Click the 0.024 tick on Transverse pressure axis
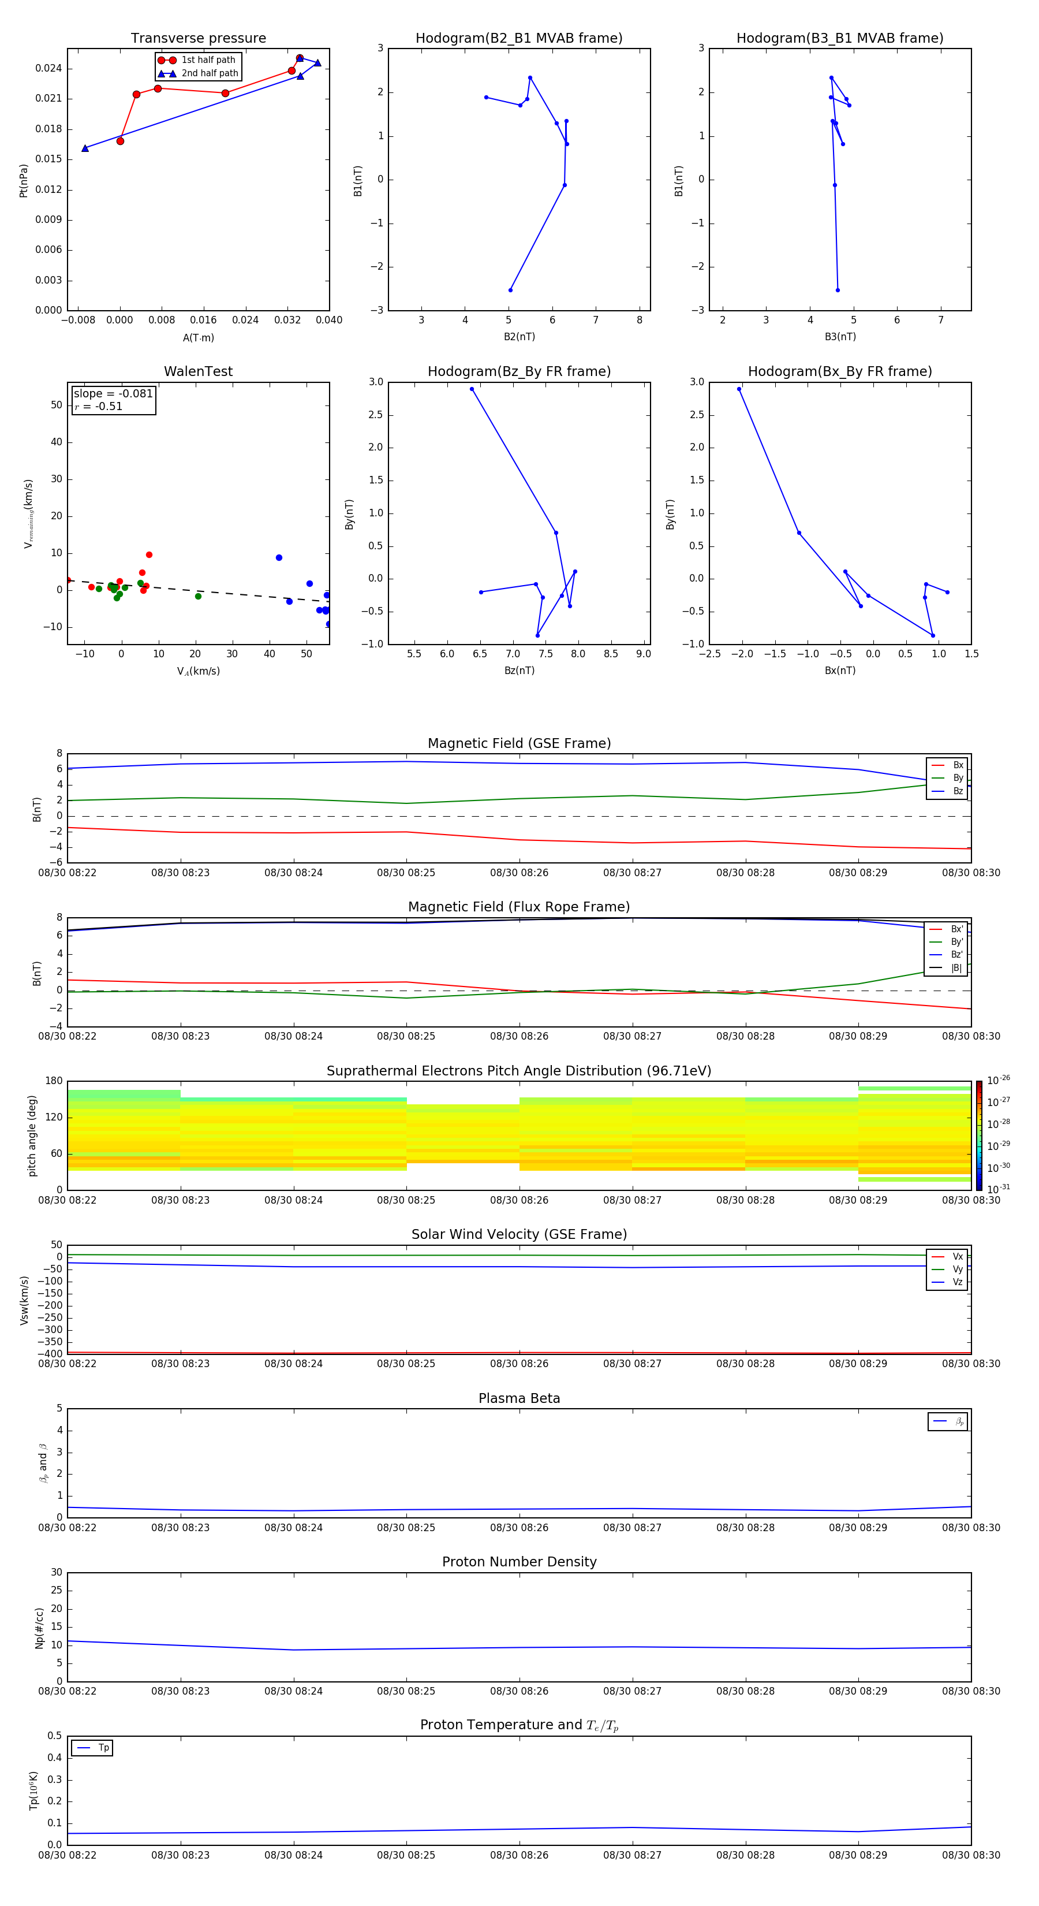The width and height of the screenshot is (1039, 1906). click(49, 69)
